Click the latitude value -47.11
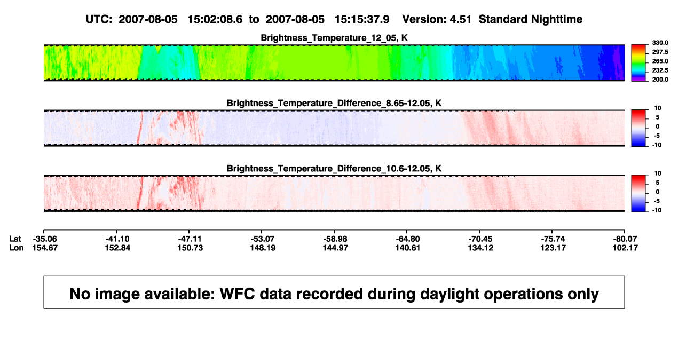694x356 pixels. 190,239
